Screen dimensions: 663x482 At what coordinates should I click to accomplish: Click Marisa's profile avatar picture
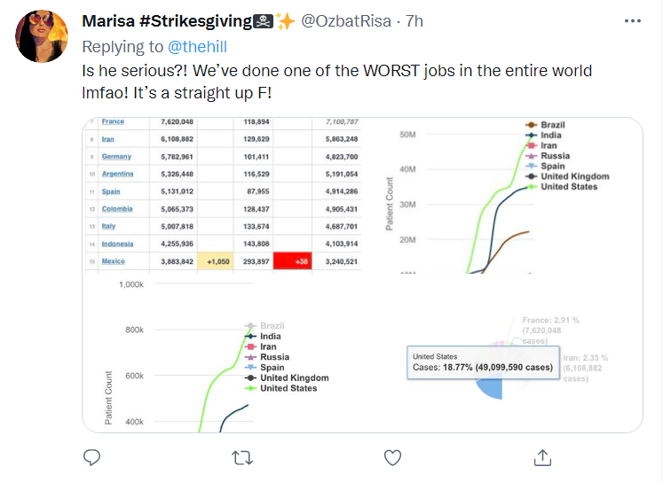[41, 37]
